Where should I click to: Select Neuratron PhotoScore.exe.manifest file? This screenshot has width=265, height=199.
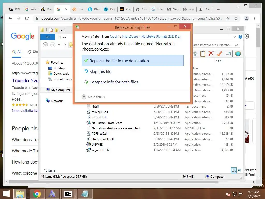pos(116,128)
